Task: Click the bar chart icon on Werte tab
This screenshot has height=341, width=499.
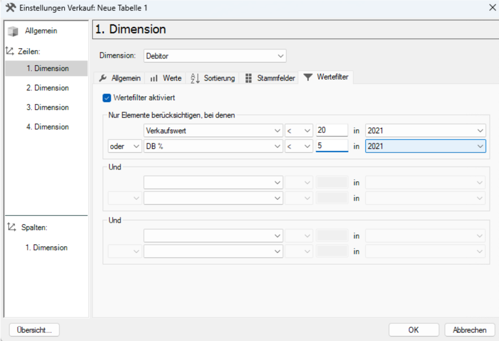Action: click(x=154, y=78)
